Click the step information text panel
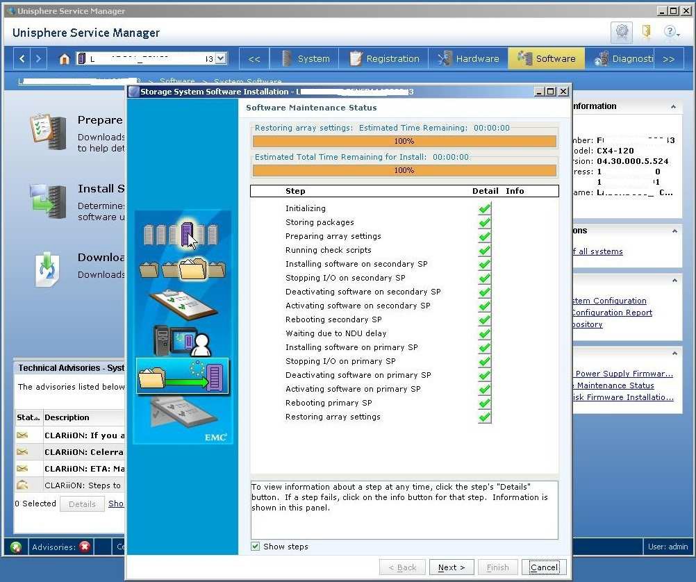 404,510
